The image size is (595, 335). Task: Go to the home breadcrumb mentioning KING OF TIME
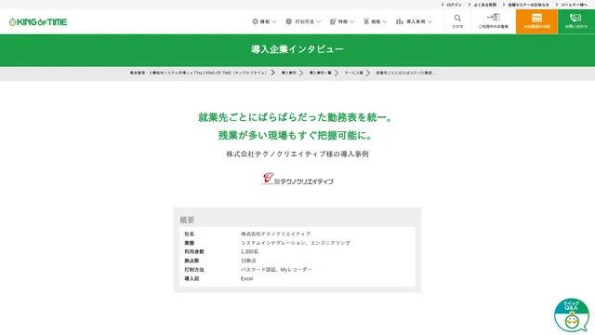tap(198, 73)
